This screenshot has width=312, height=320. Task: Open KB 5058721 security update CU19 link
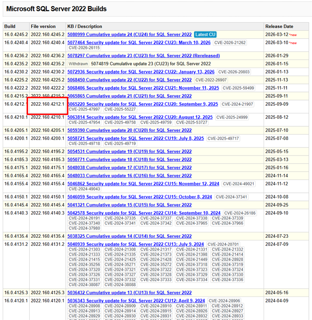pyautogui.click(x=136, y=139)
